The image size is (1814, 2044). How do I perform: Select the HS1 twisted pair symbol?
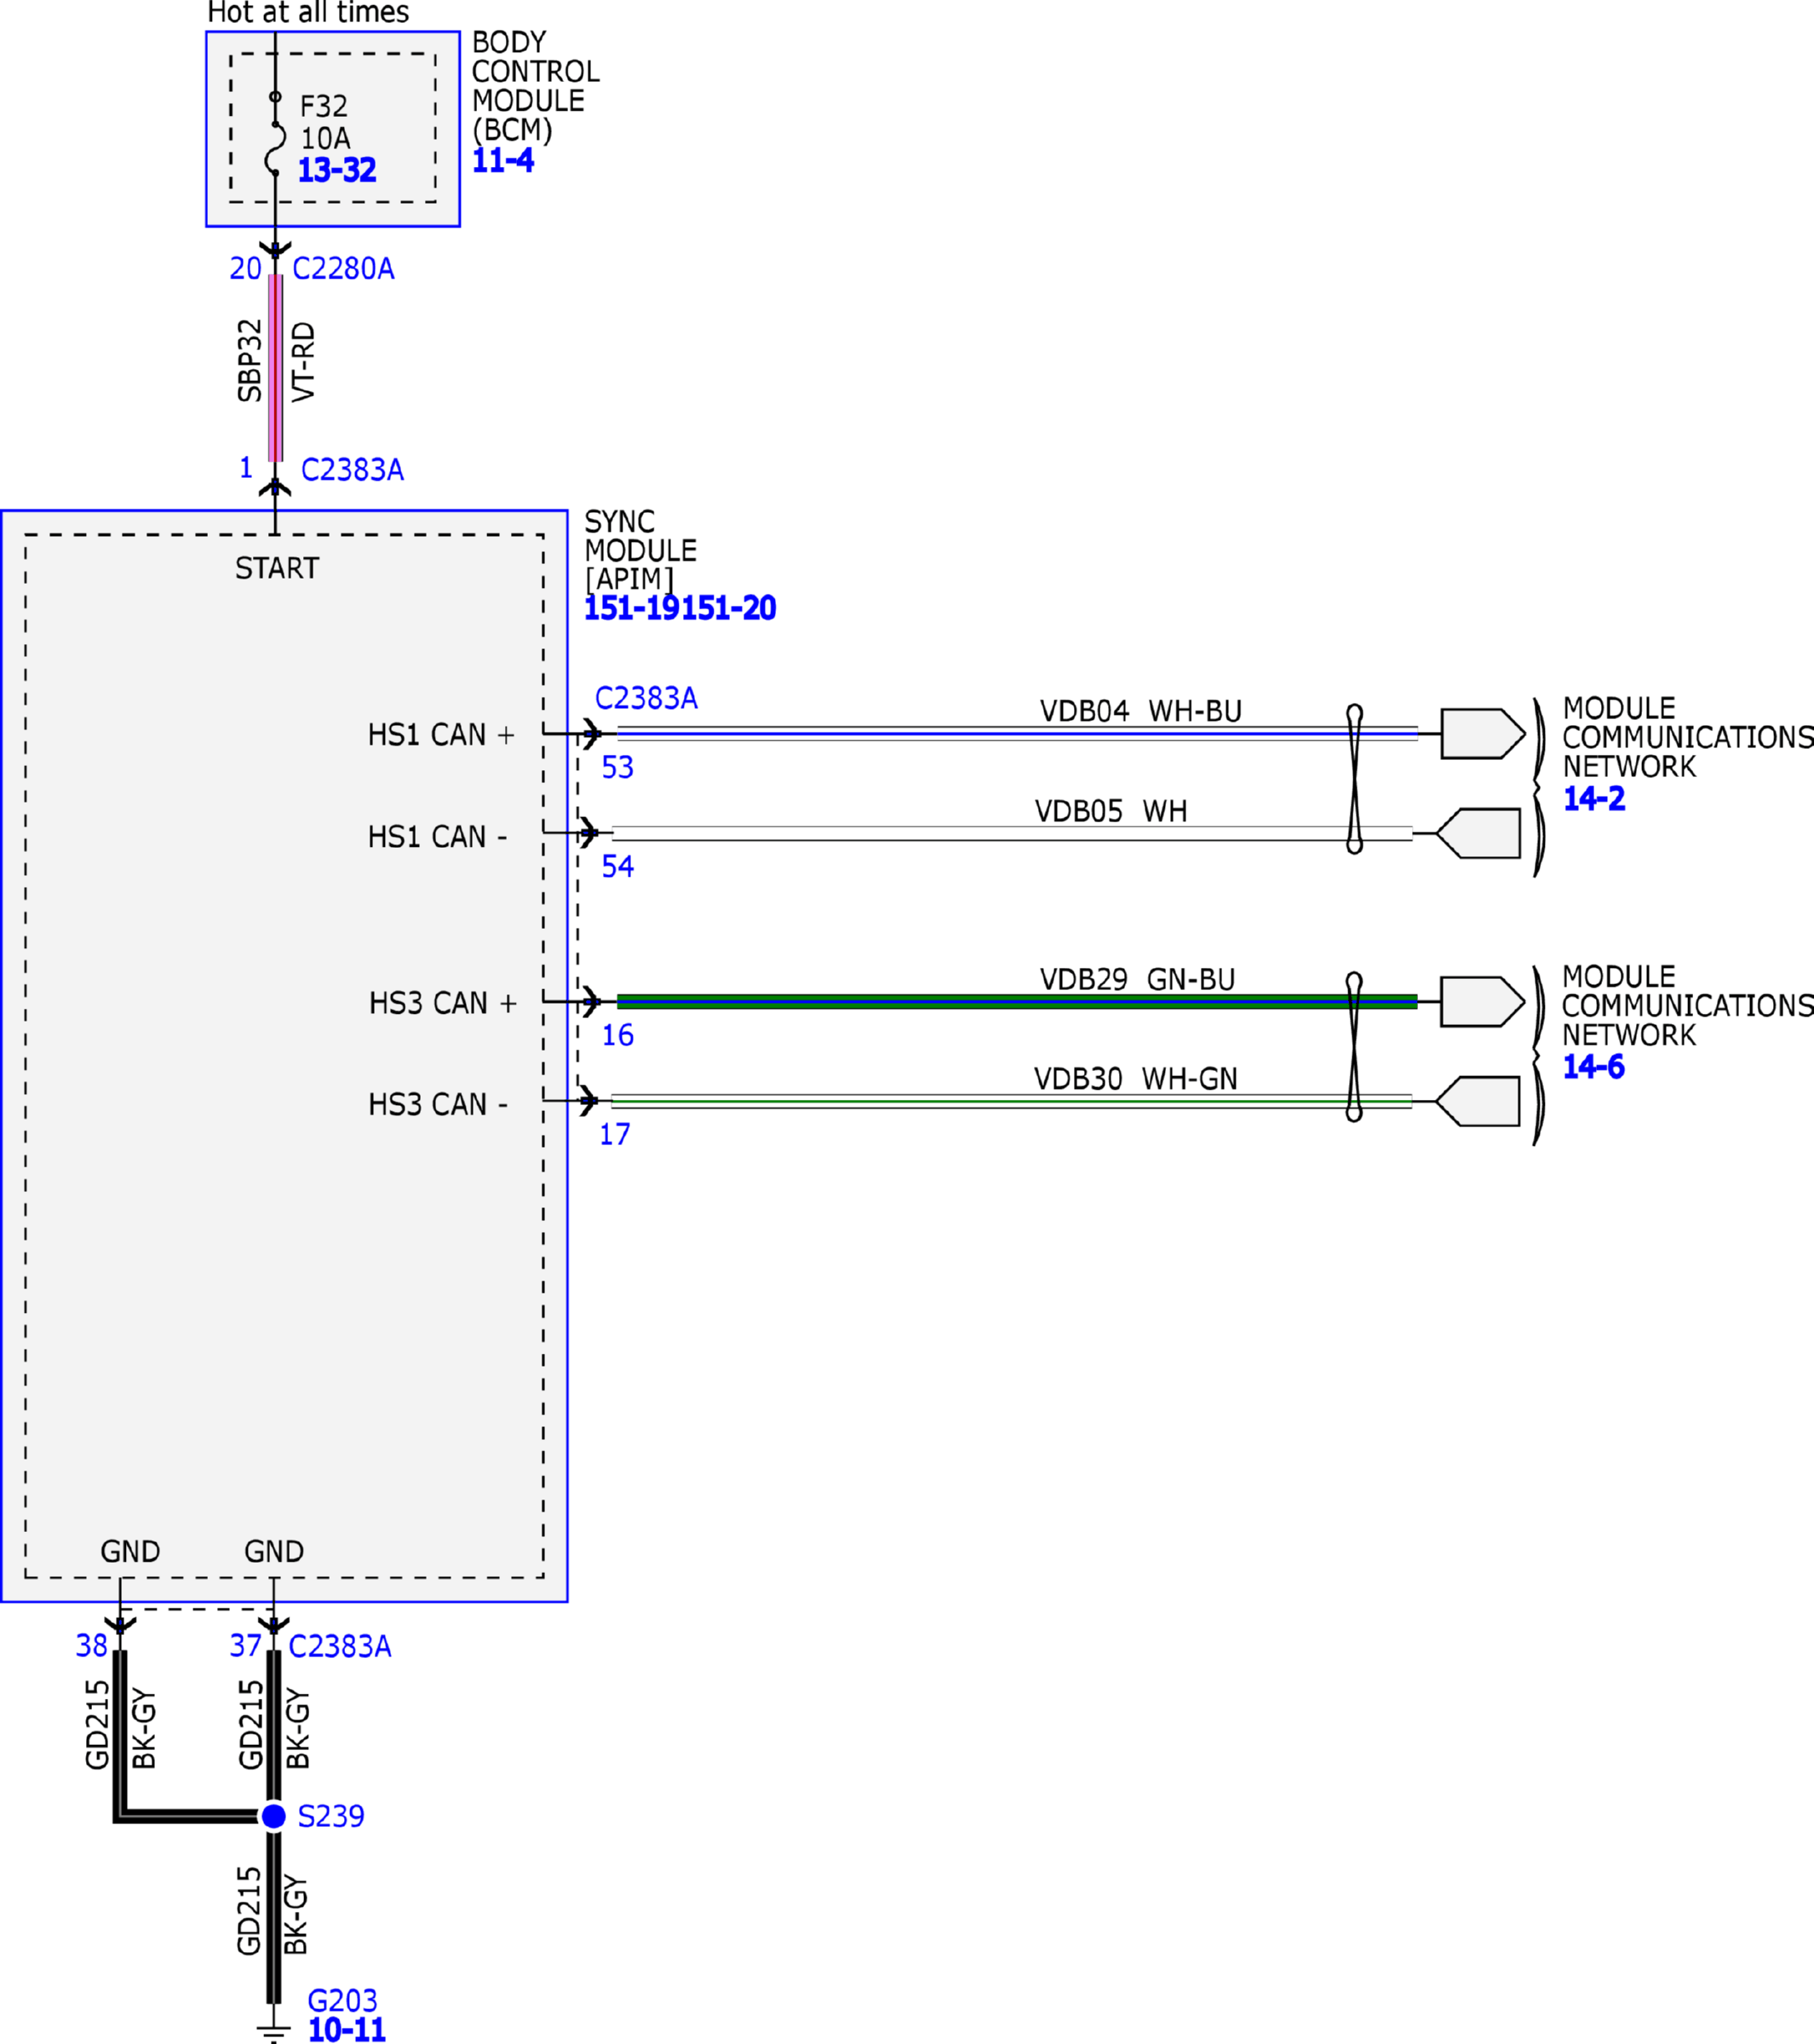pyautogui.click(x=1354, y=780)
